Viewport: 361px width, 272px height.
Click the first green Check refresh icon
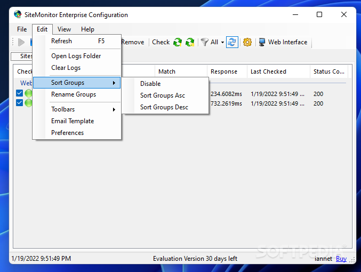point(178,42)
